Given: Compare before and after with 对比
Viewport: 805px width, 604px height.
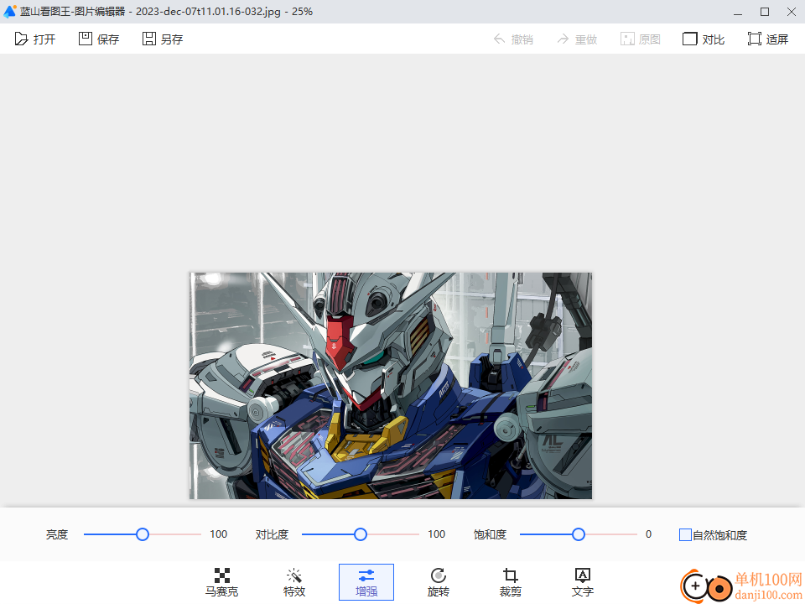Looking at the screenshot, I should (x=704, y=39).
